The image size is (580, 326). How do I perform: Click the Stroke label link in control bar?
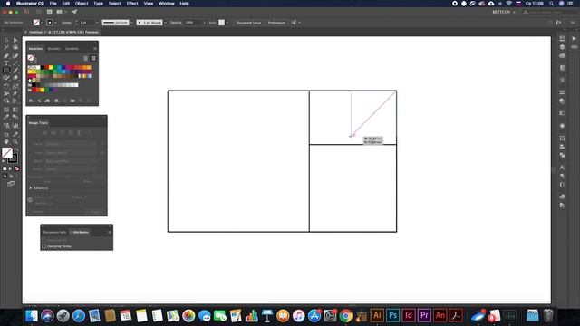coord(66,23)
